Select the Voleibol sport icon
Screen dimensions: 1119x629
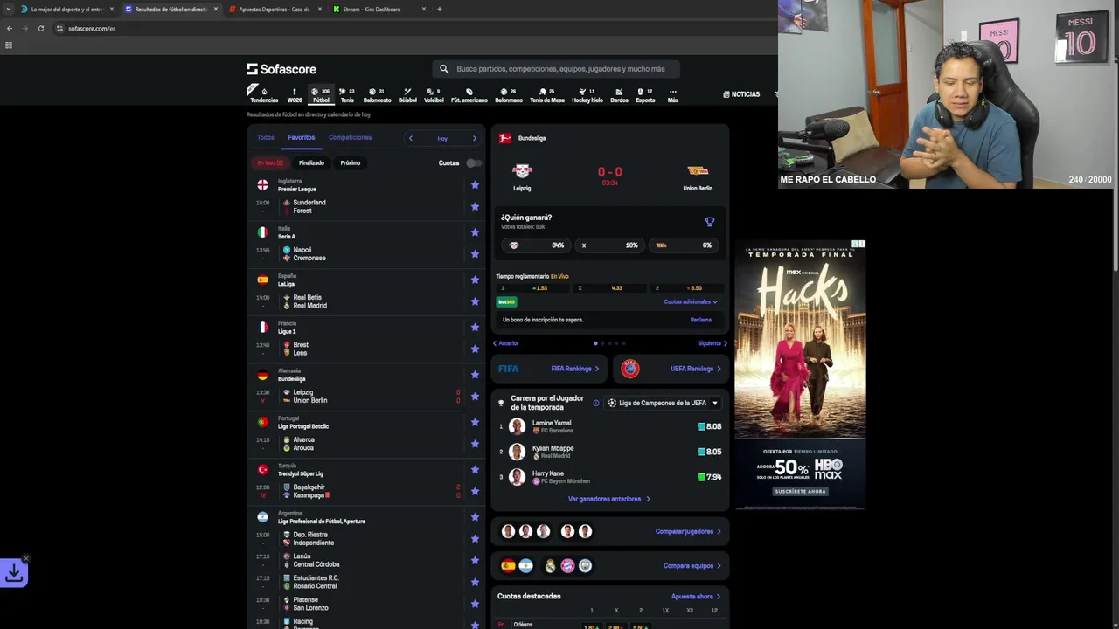click(434, 94)
